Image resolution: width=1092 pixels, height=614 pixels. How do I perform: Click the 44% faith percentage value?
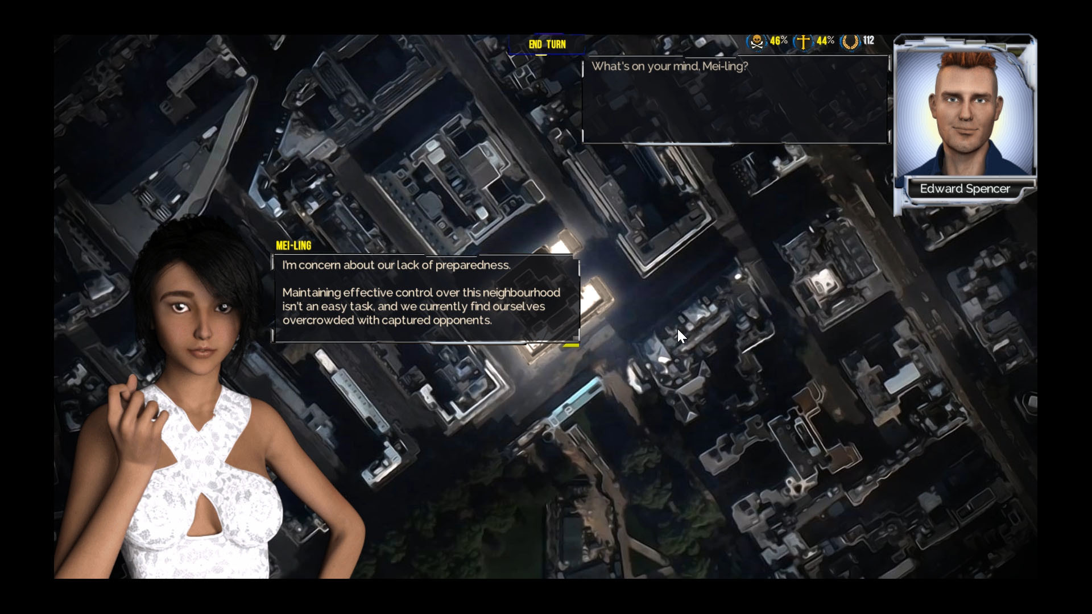coord(824,40)
